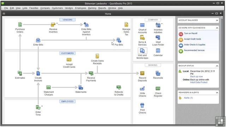Open the Calendar icon
Screen dimensions: 226x127
pyautogui.click(x=158, y=50)
